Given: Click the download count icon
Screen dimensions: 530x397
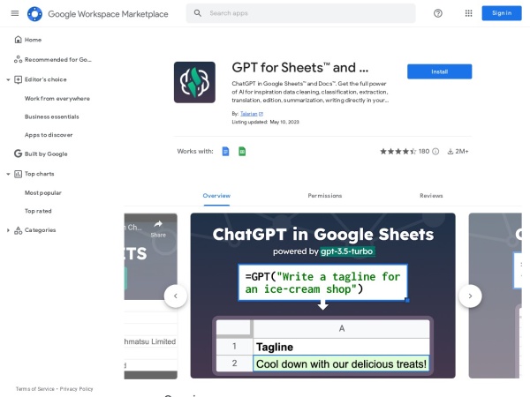Looking at the screenshot, I should click(x=450, y=152).
